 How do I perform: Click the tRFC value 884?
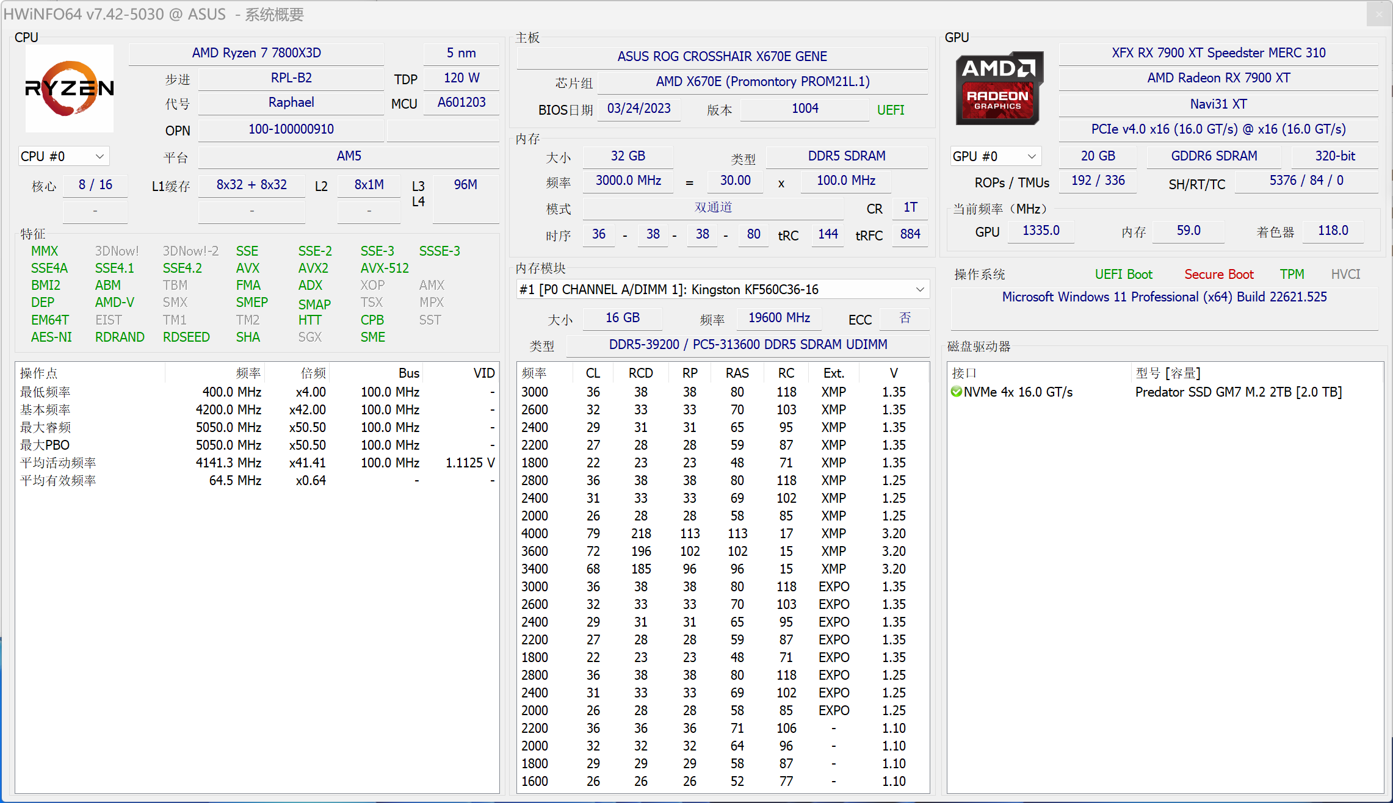click(x=910, y=234)
